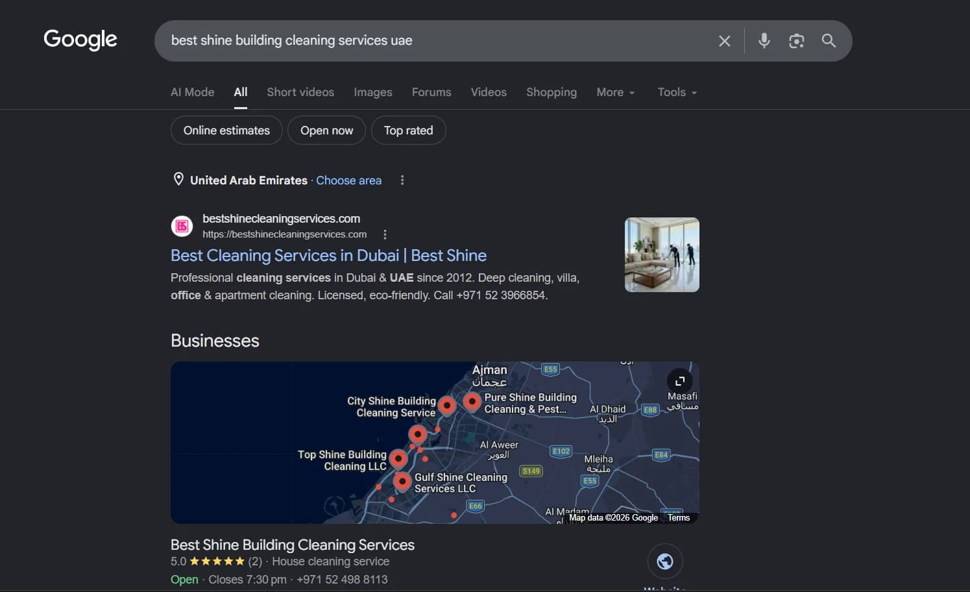
Task: Switch to Images tab
Action: click(373, 92)
